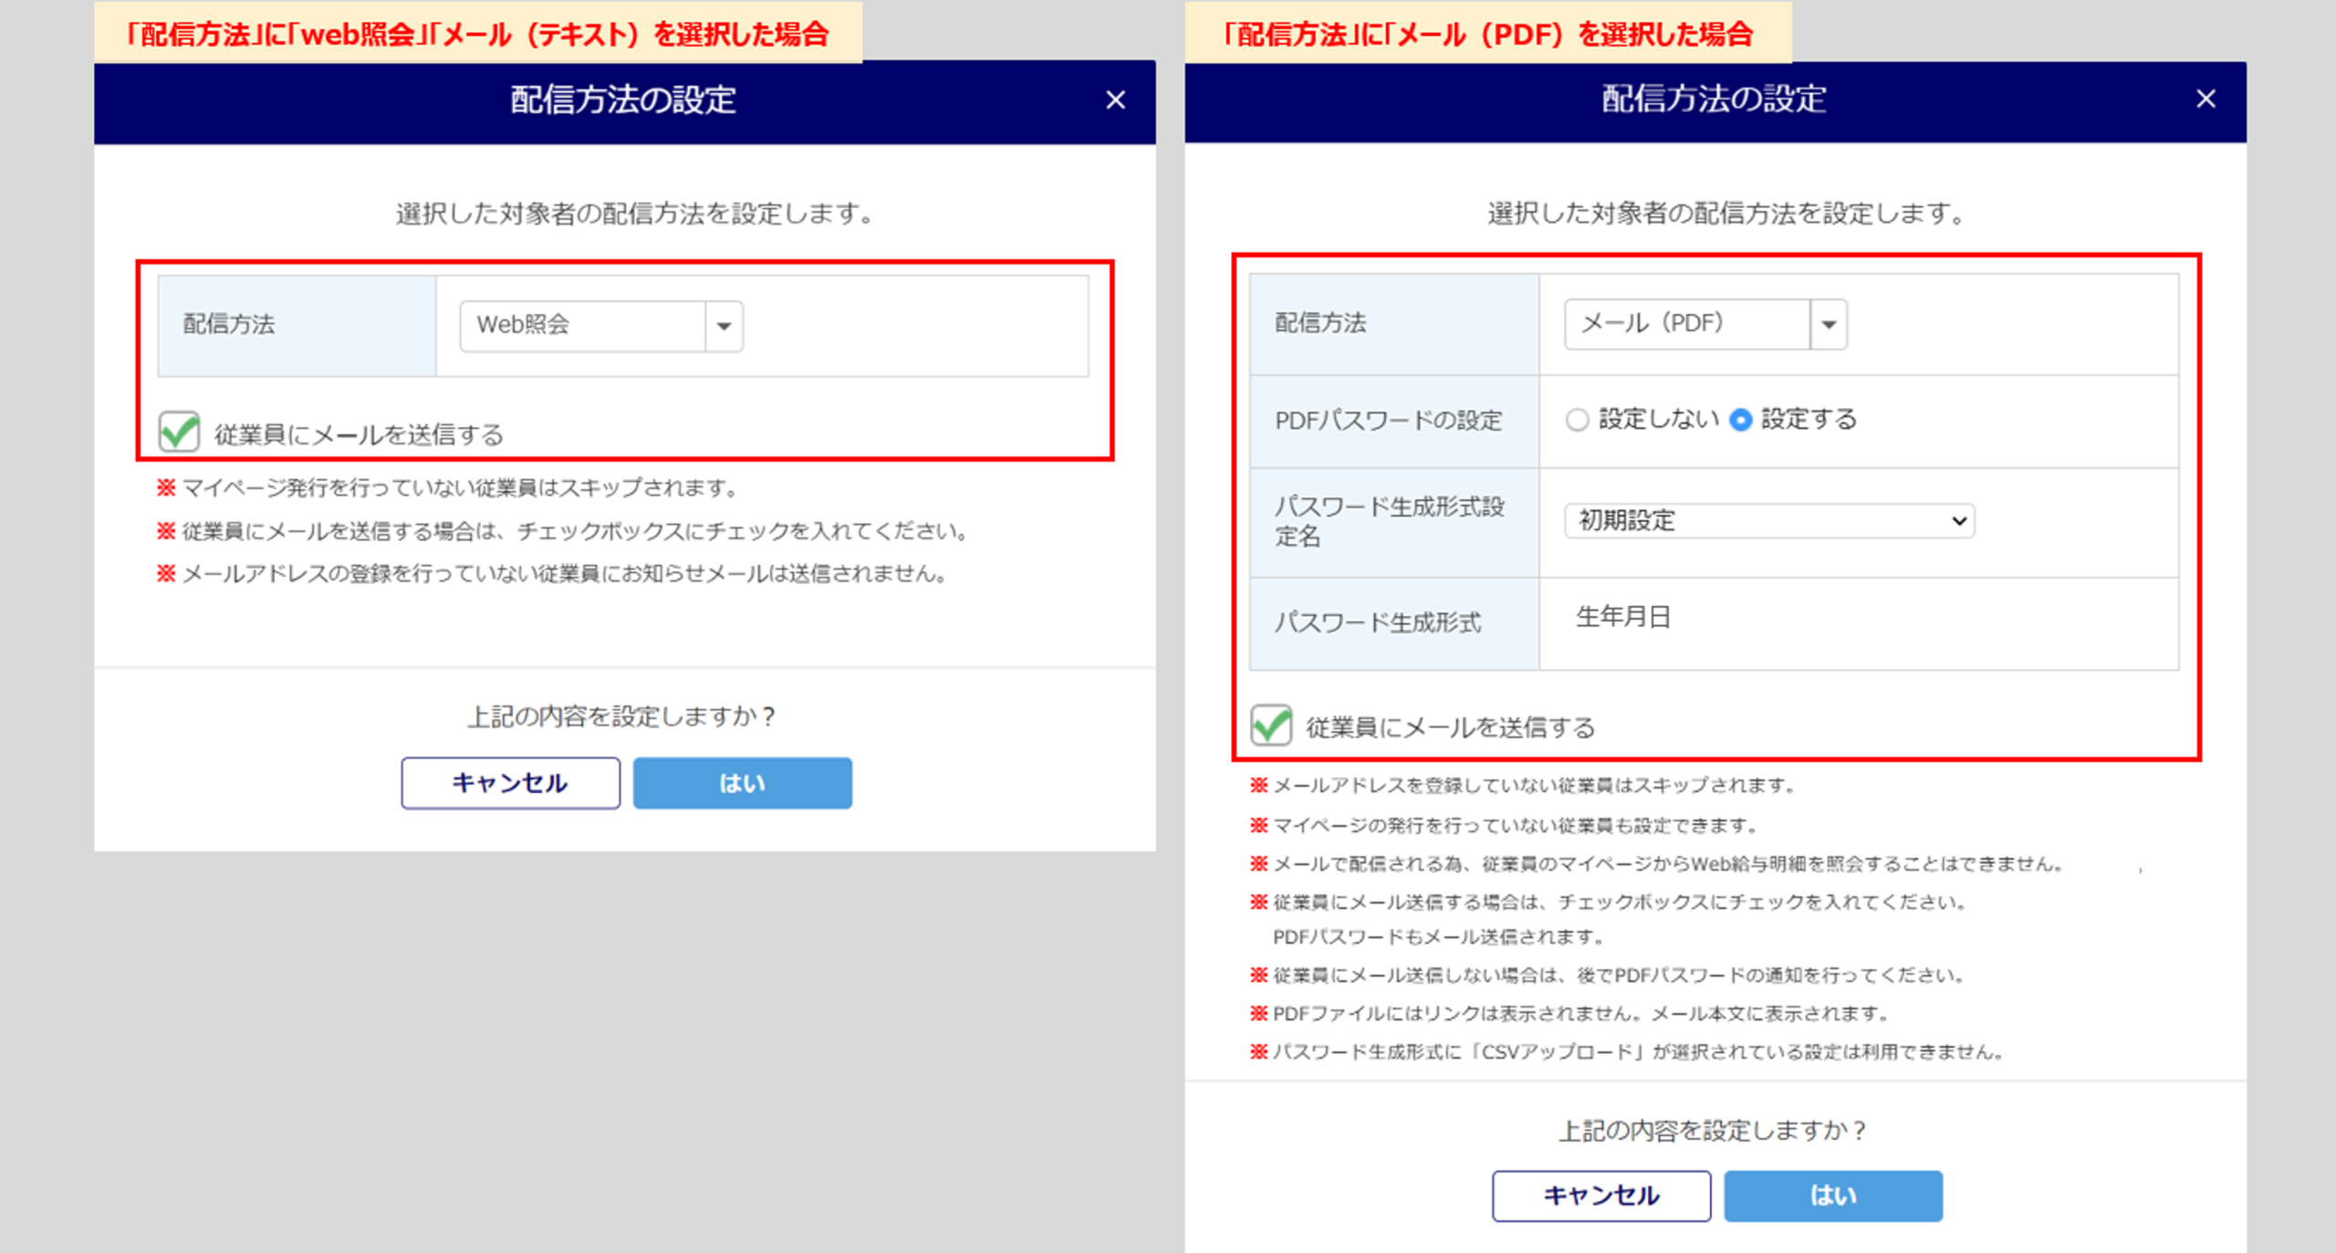Viewport: 2336px width, 1253px height.
Task: Click the 生年月日 password format value
Action: 1623,618
